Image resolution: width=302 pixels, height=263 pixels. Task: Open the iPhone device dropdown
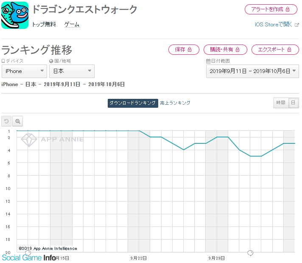coord(24,71)
